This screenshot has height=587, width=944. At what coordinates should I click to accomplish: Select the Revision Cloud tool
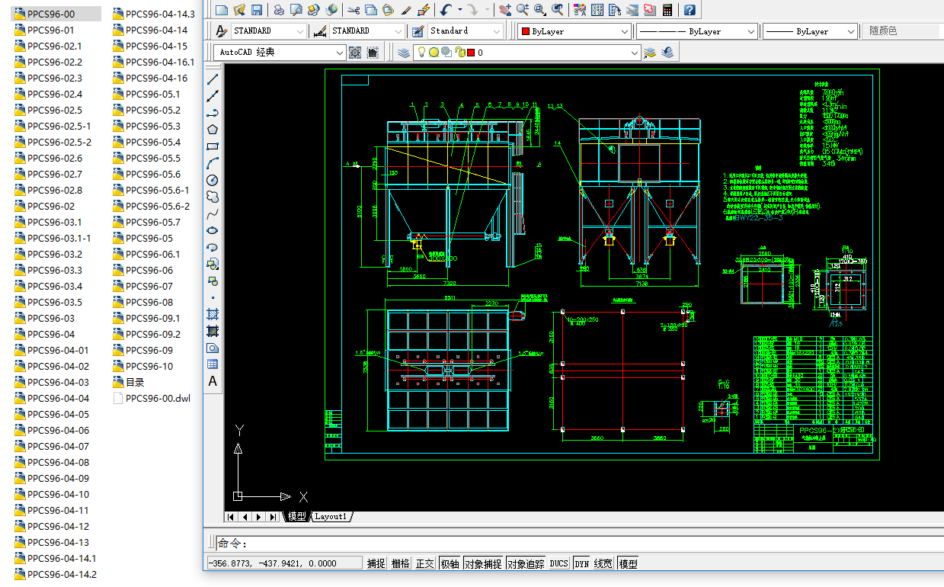coord(213,197)
